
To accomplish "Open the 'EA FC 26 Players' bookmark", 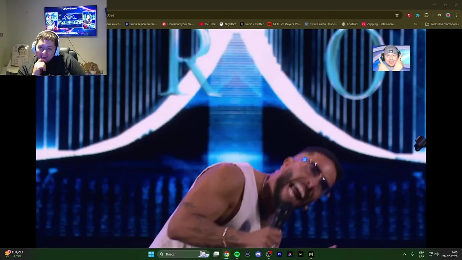I will coord(284,24).
